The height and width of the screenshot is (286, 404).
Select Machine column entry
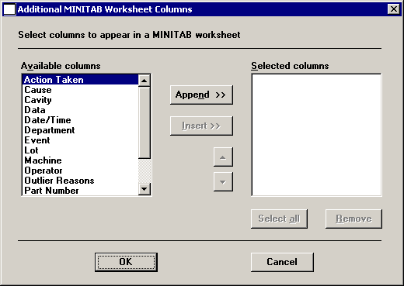click(81, 160)
